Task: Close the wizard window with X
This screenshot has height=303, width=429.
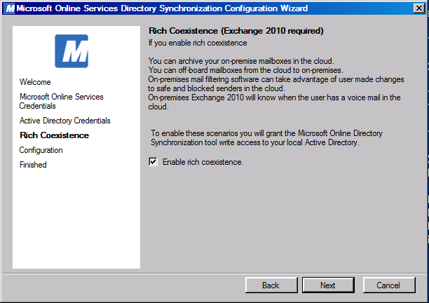Action: coord(419,8)
